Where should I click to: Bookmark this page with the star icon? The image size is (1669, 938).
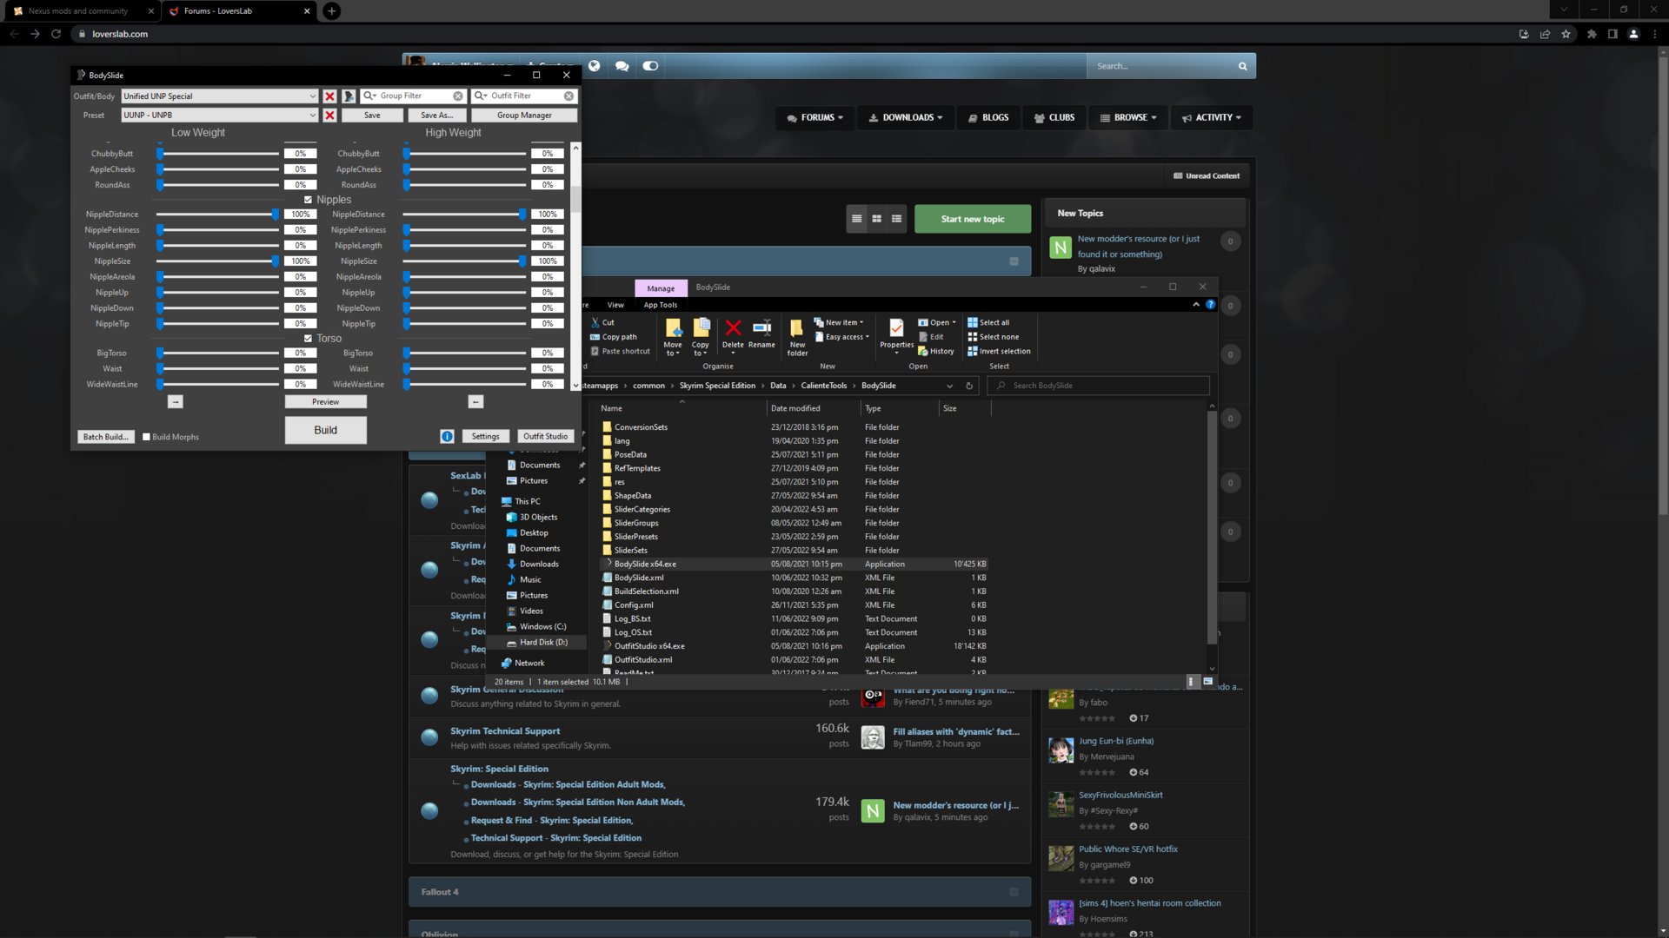tap(1566, 34)
